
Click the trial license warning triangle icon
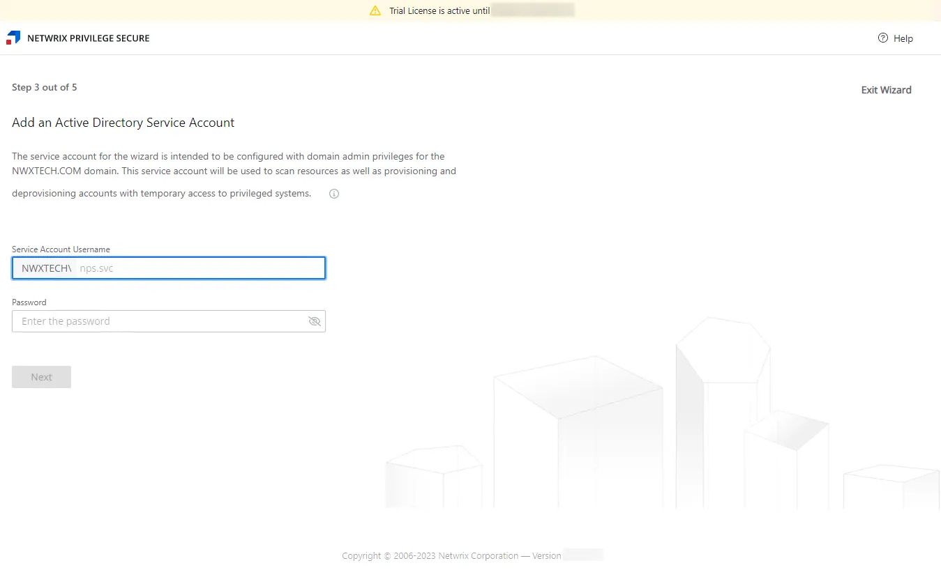coord(375,10)
